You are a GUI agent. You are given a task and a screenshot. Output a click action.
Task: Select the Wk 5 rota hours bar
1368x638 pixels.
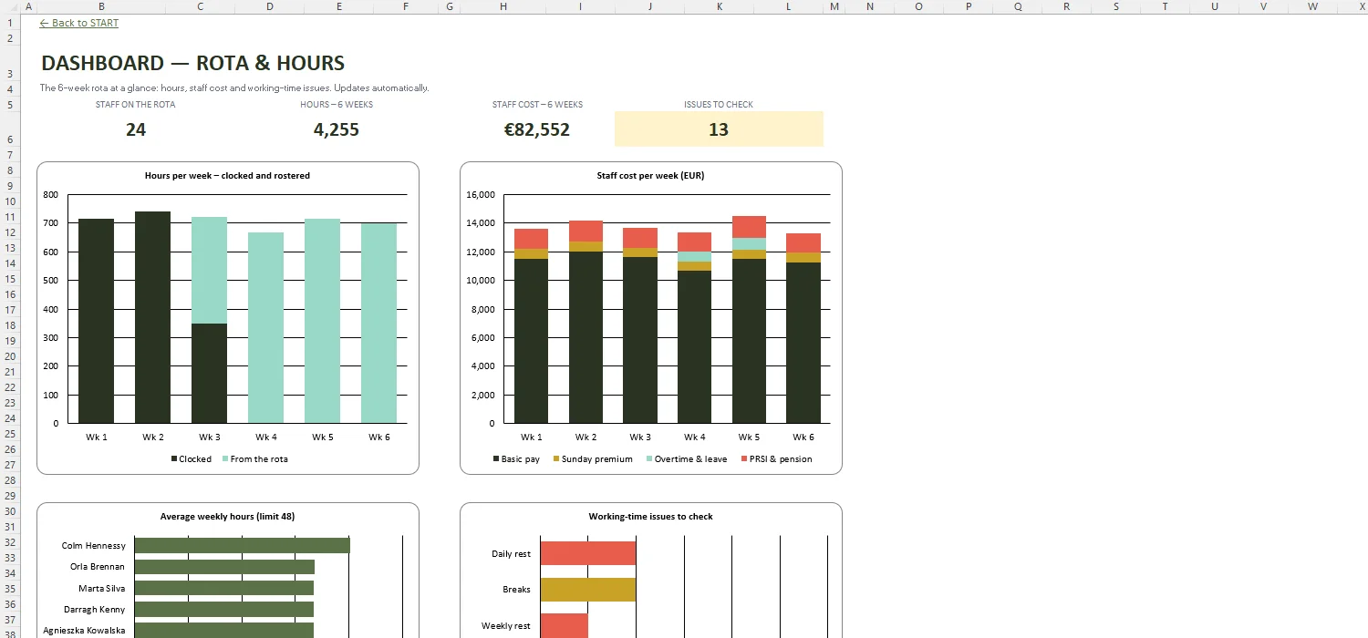click(x=323, y=321)
